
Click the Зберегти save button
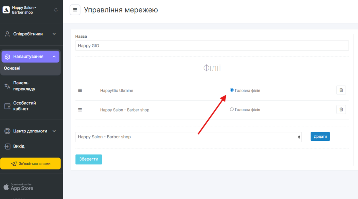pyautogui.click(x=88, y=159)
